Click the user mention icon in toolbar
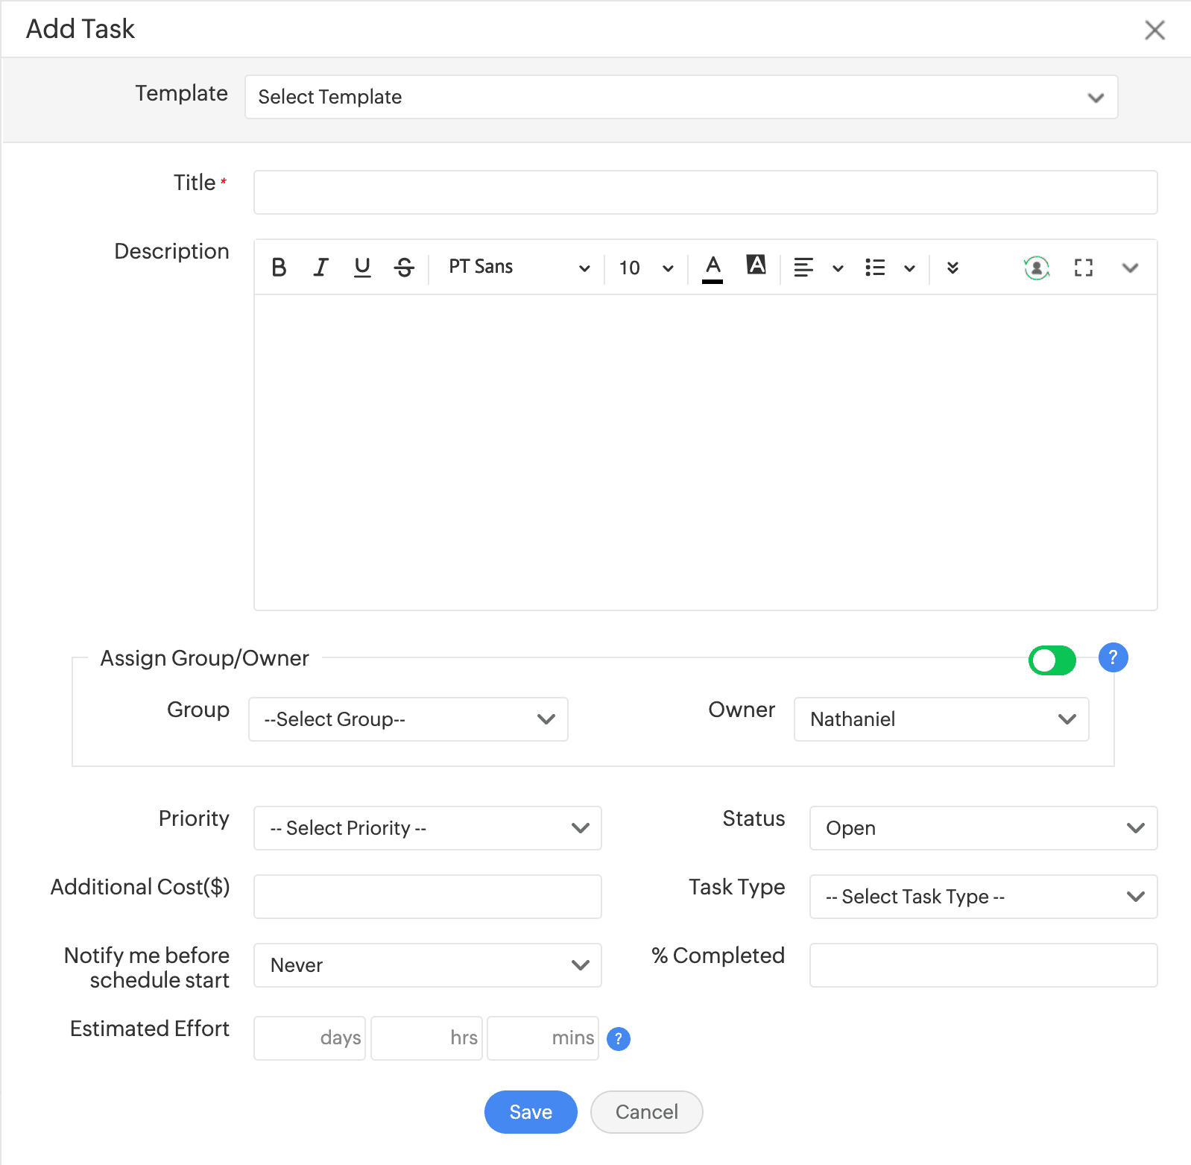This screenshot has height=1165, width=1191. click(x=1036, y=268)
